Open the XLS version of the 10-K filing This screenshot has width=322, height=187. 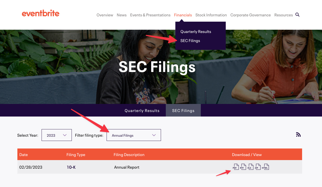[x=250, y=167]
